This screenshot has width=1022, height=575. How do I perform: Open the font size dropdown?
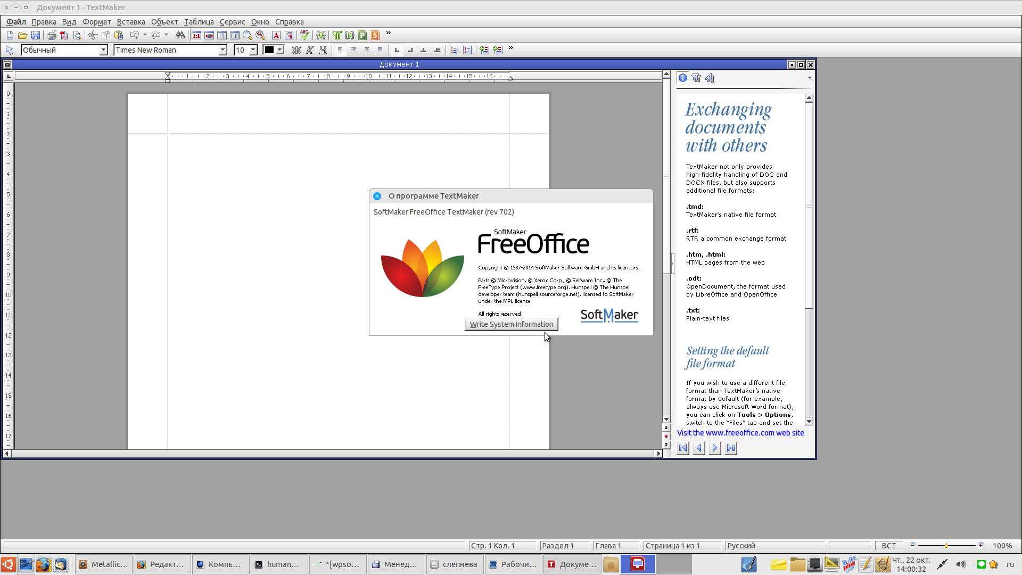click(x=253, y=50)
